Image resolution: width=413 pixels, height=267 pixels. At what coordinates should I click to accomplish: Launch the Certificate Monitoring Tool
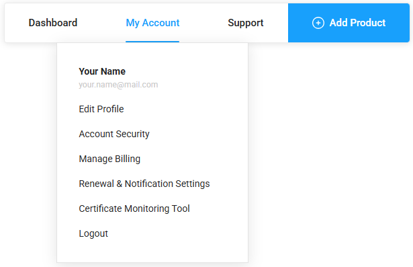(134, 208)
